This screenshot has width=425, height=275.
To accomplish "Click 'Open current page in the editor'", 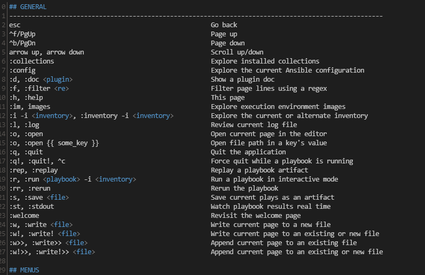I will pos(269,134).
